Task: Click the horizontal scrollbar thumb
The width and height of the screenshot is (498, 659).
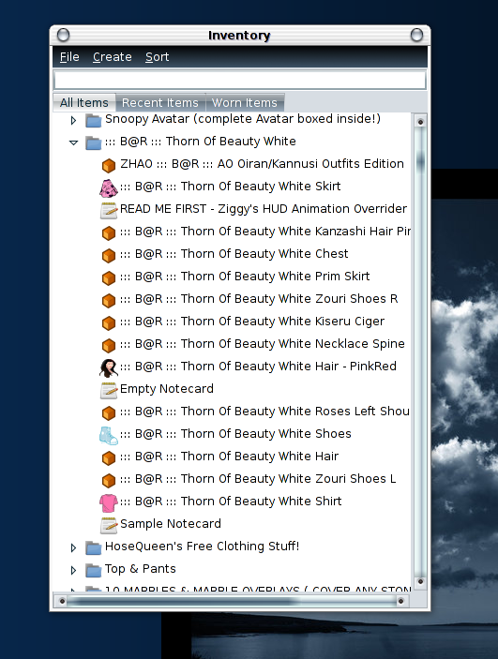Action: (181, 601)
